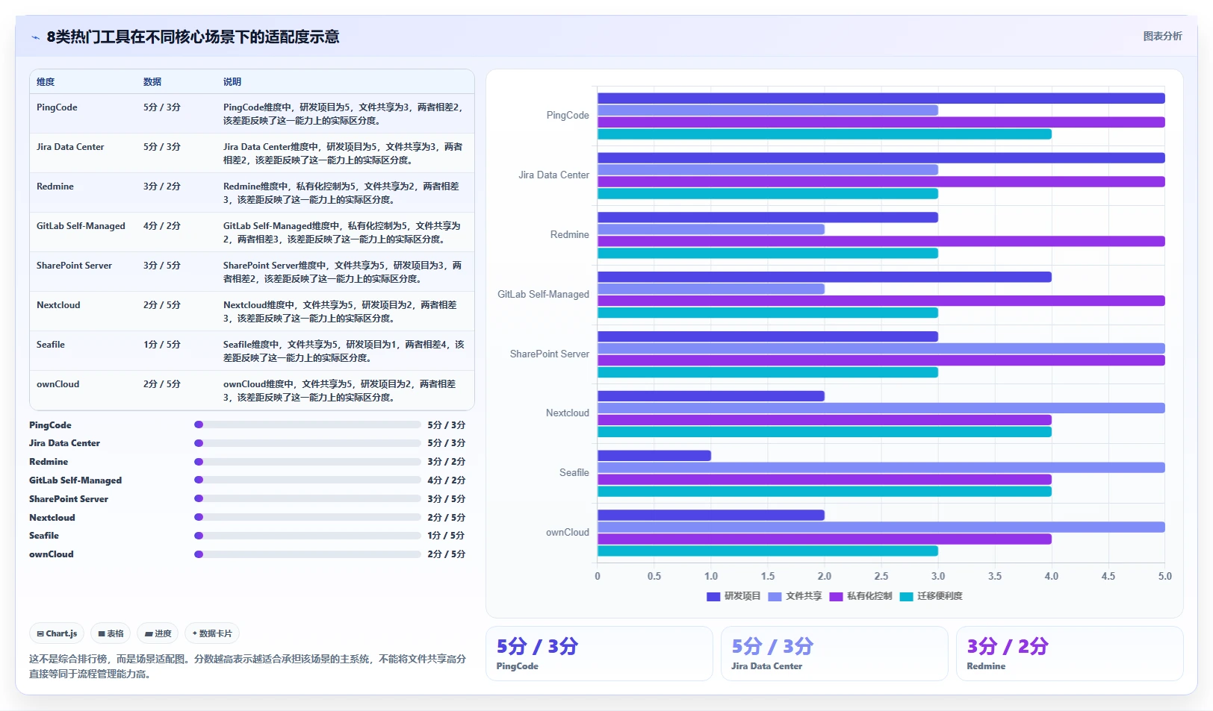The image size is (1213, 711).
Task: Click the Chart.js chip
Action: pos(57,633)
